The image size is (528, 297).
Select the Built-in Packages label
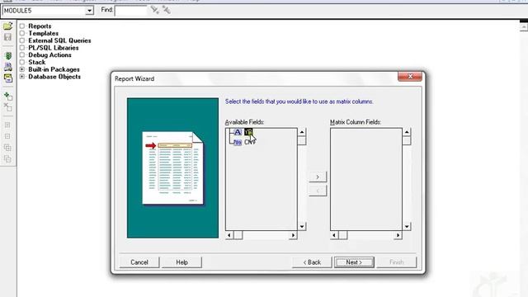tap(54, 69)
